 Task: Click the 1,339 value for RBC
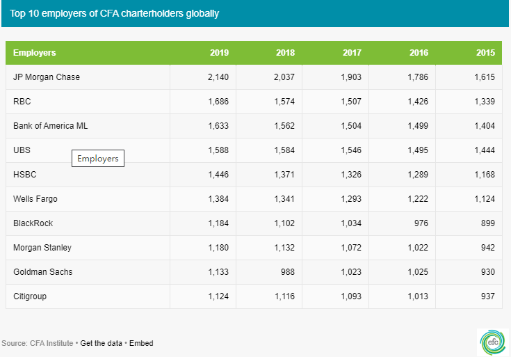click(x=485, y=102)
